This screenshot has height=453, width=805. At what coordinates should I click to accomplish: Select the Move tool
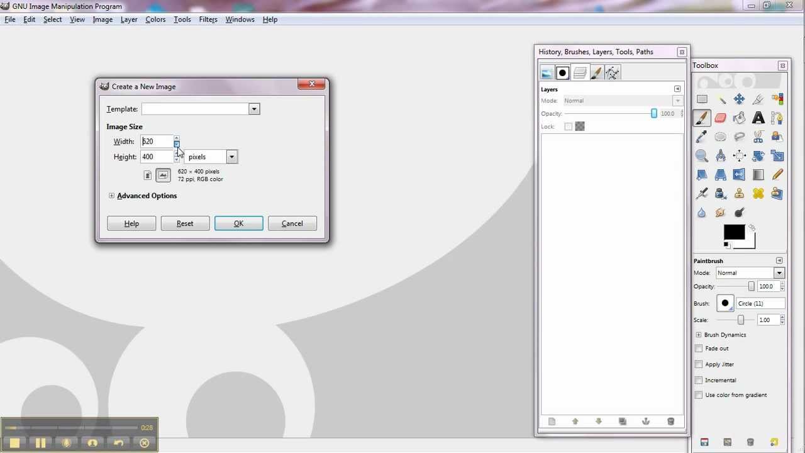coord(739,99)
